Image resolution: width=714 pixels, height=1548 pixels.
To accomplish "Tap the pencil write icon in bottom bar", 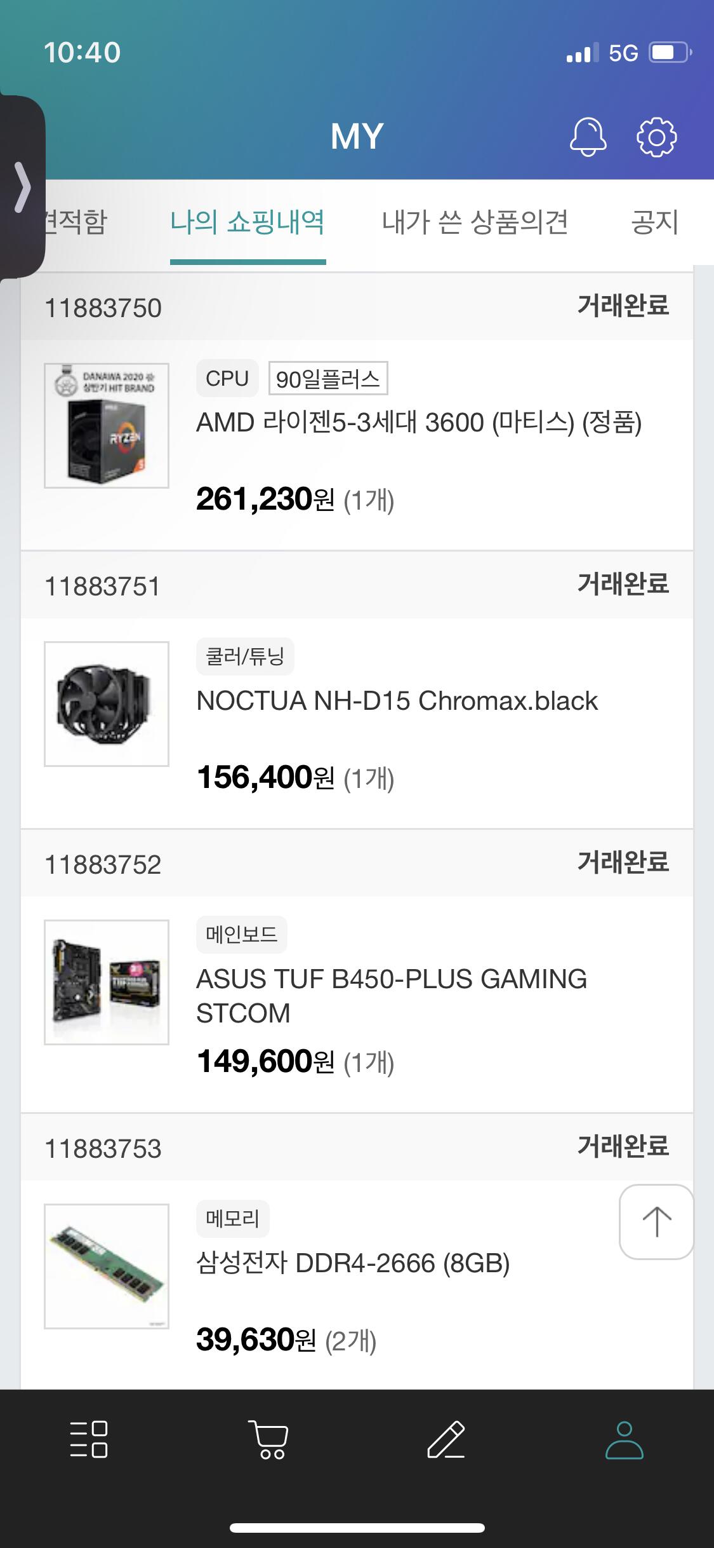I will click(x=446, y=1439).
